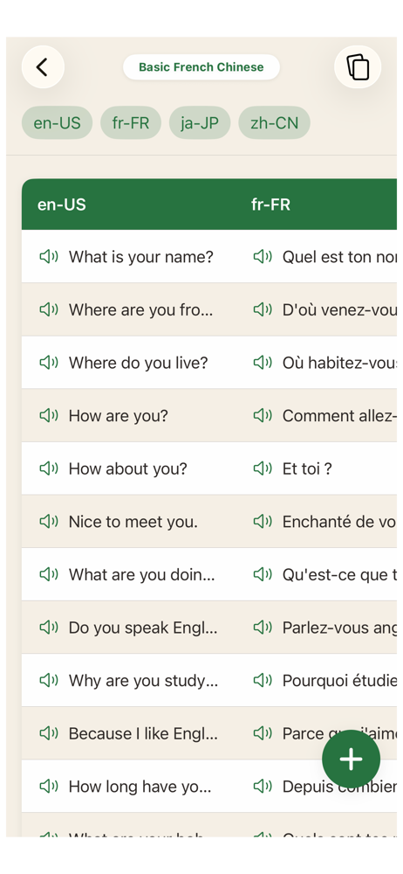403x874 pixels.
Task: Play French audio for "Comment allez-" row
Action: tap(263, 415)
